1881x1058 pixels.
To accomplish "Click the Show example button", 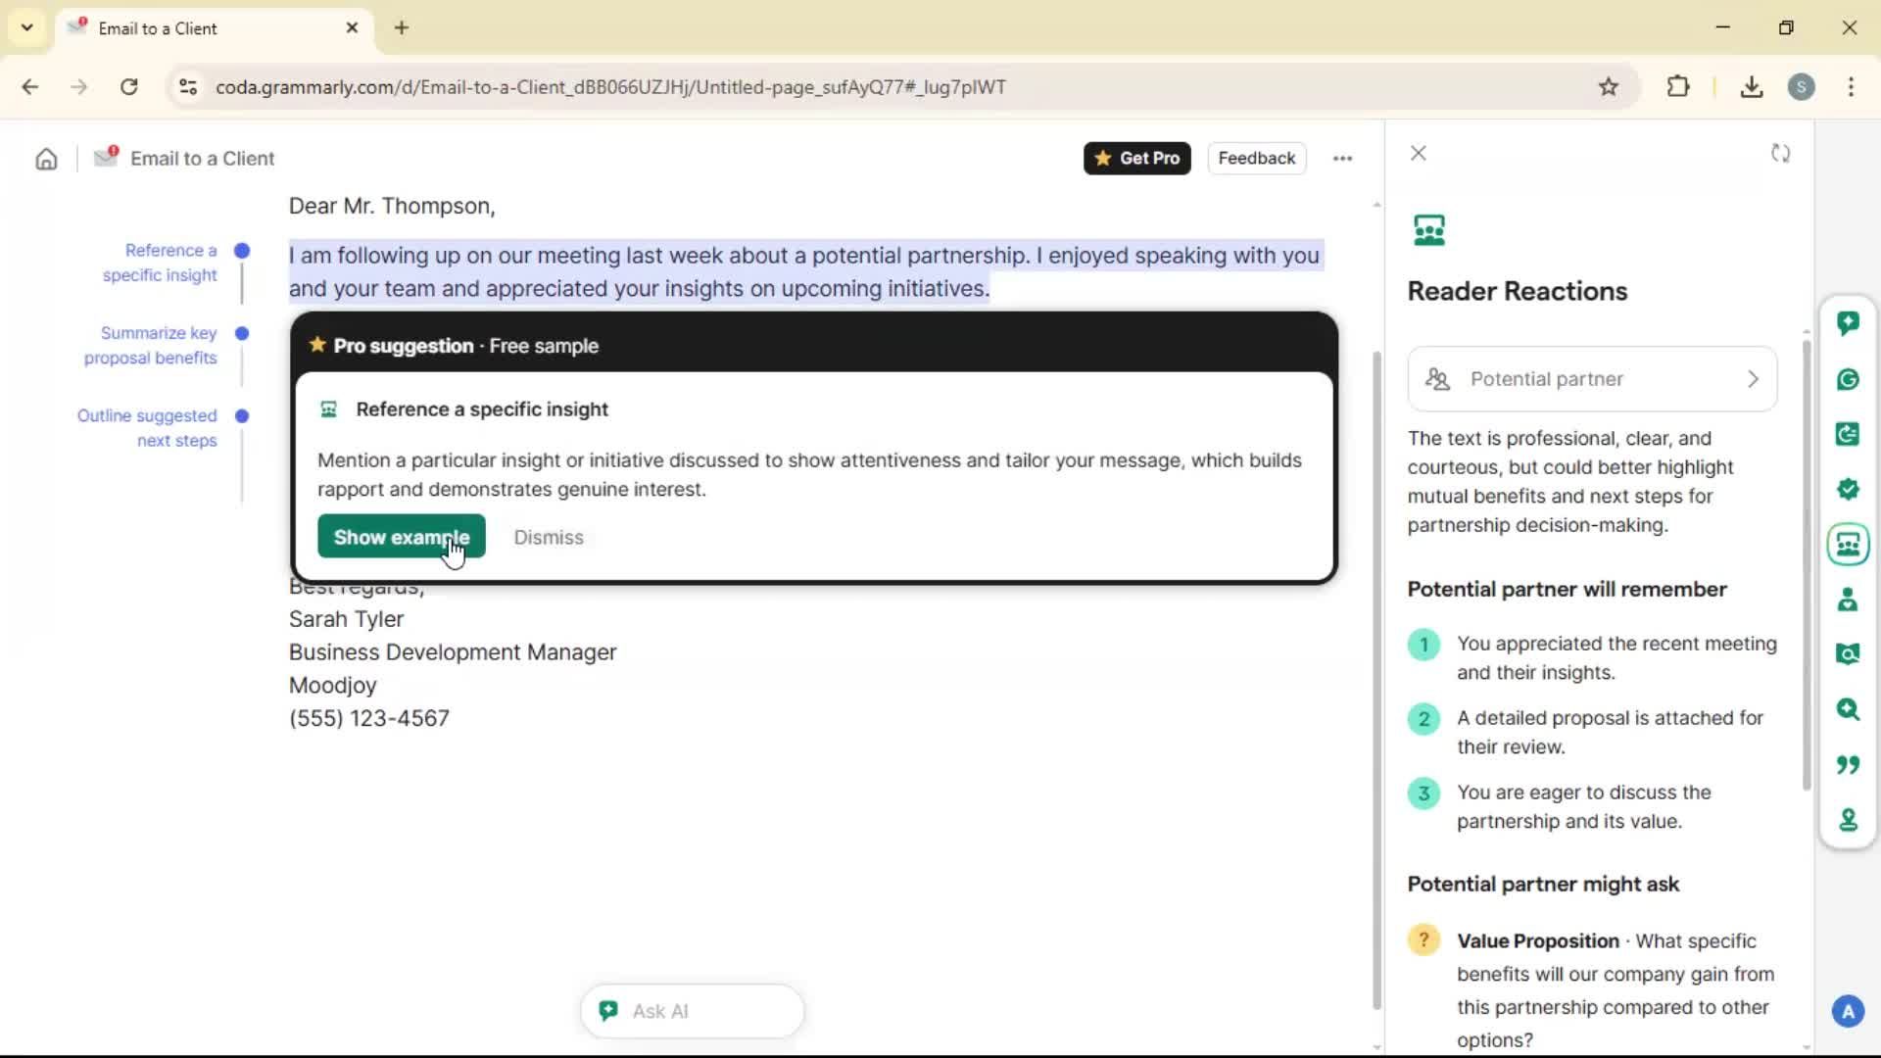I will tap(401, 537).
